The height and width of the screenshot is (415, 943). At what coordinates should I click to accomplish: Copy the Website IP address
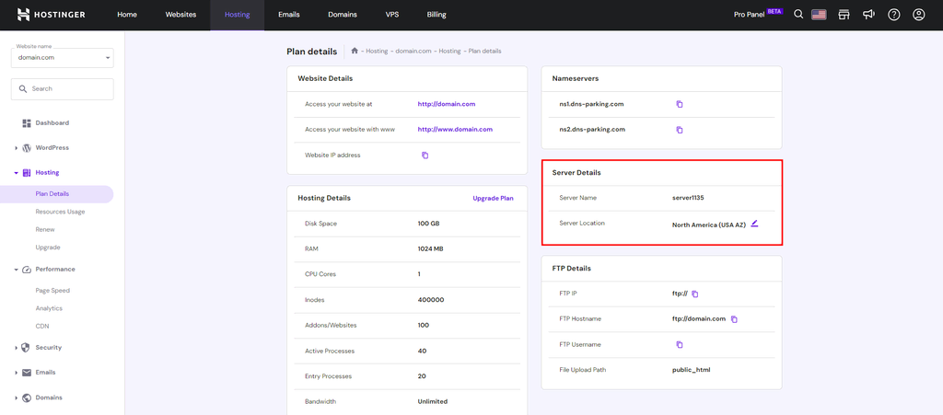(425, 155)
